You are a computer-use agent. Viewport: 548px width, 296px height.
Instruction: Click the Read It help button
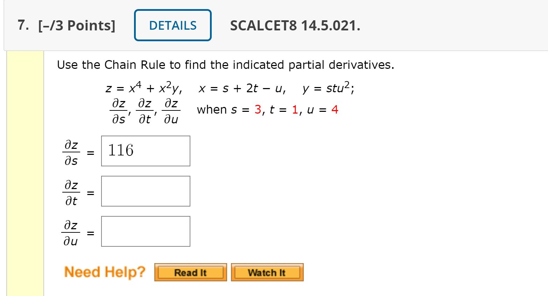(x=190, y=273)
